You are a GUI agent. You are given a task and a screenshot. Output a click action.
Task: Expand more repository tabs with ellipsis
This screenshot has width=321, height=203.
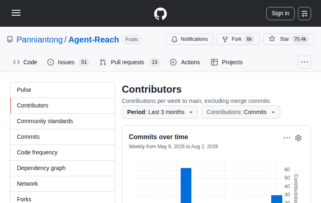305,62
